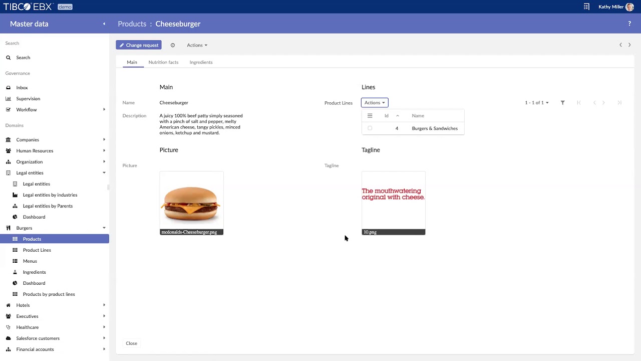Click the Name column header

pyautogui.click(x=418, y=116)
